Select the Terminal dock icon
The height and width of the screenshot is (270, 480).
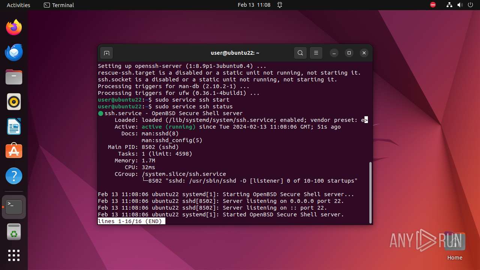14,207
